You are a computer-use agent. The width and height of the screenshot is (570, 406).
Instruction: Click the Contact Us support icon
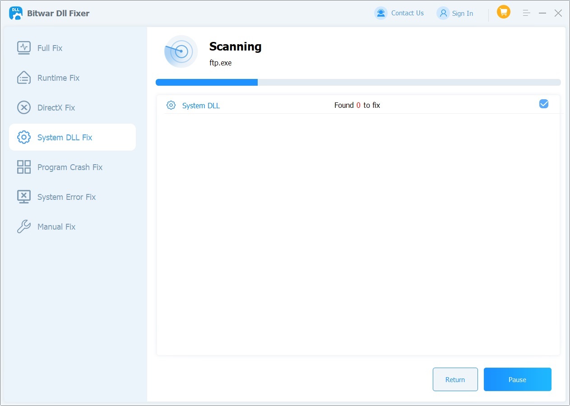[x=381, y=13]
